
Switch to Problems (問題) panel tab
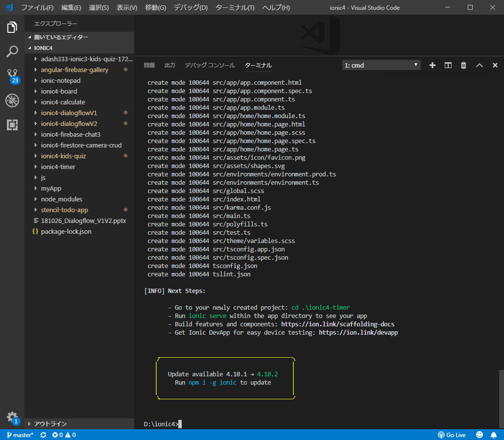coord(149,65)
